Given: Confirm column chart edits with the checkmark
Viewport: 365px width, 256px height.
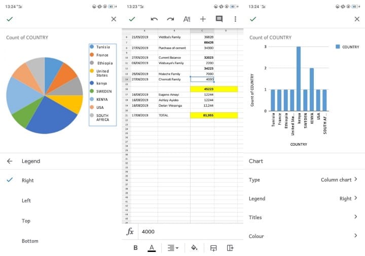Looking at the screenshot, I should (x=253, y=19).
